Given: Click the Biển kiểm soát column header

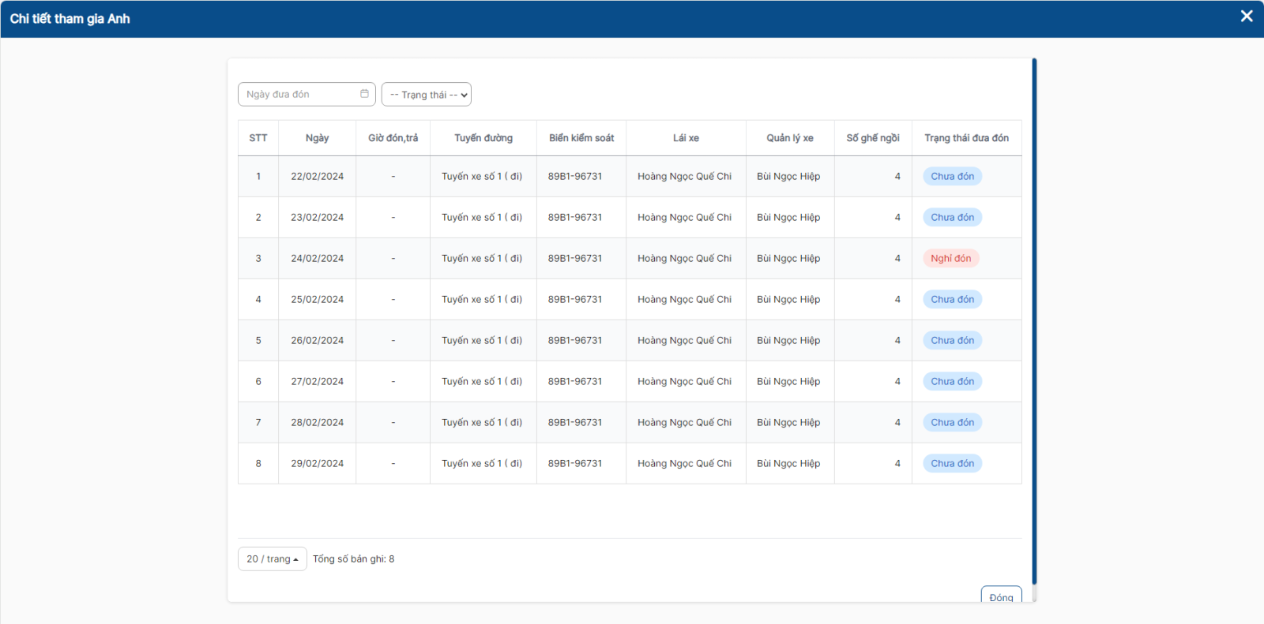Looking at the screenshot, I should click(x=581, y=138).
